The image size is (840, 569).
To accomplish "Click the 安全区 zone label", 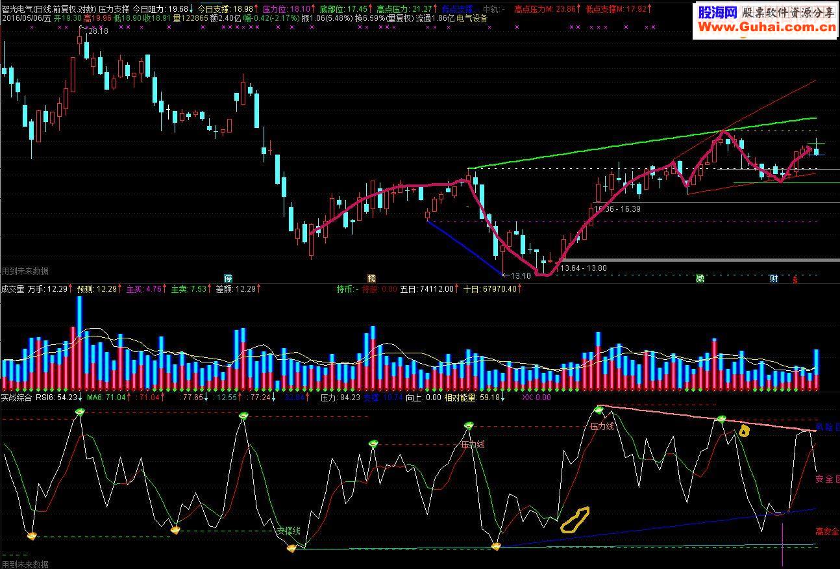I will click(828, 479).
